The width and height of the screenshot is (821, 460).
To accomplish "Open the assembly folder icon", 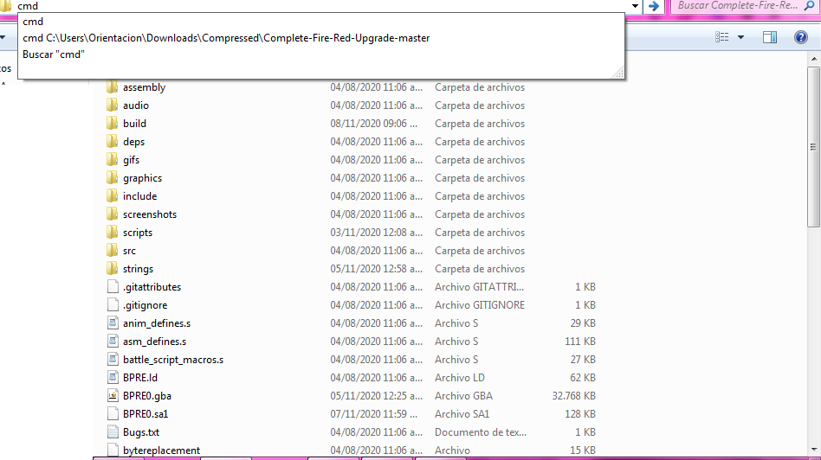I will point(112,87).
